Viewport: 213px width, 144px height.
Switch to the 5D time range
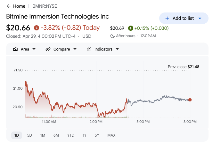[x=29, y=135]
